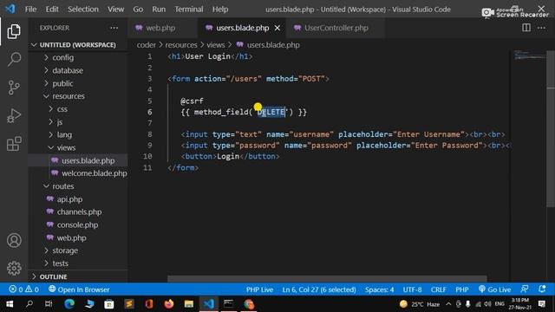Open the Help menu
The height and width of the screenshot is (312, 555).
[220, 10]
